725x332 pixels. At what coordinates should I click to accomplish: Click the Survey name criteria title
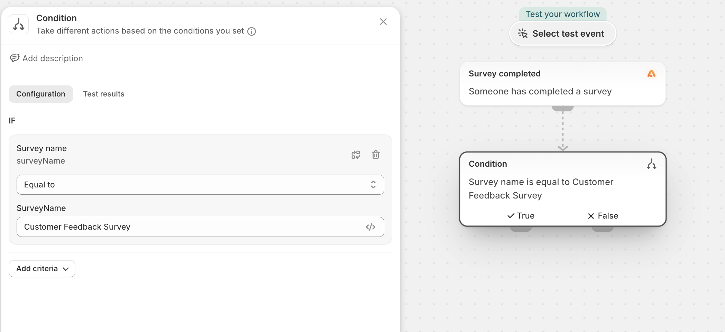coord(42,148)
